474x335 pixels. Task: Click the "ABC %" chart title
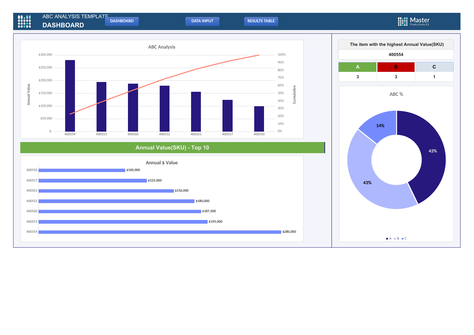pos(396,94)
